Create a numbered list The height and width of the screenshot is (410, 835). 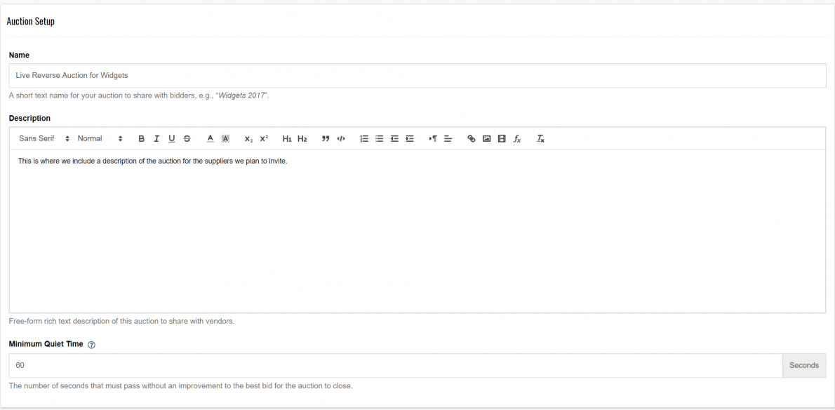tap(364, 139)
